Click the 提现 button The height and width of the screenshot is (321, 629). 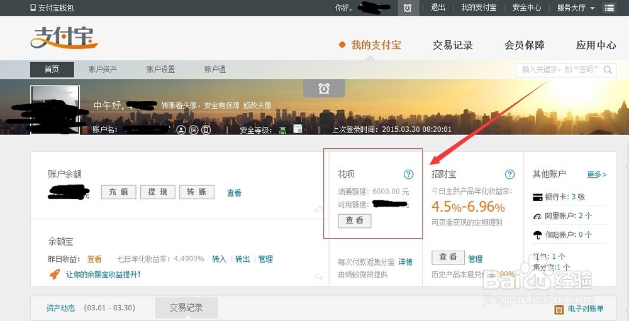(x=158, y=192)
